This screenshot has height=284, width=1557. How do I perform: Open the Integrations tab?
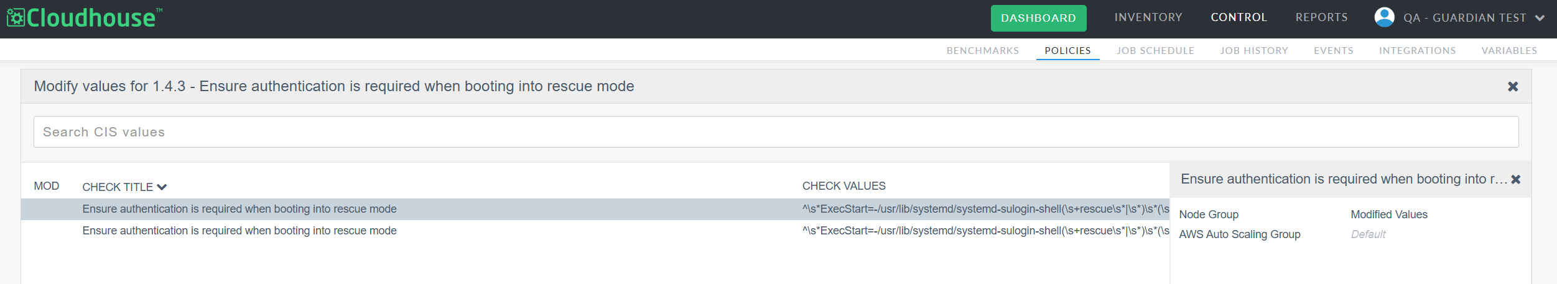(x=1417, y=51)
